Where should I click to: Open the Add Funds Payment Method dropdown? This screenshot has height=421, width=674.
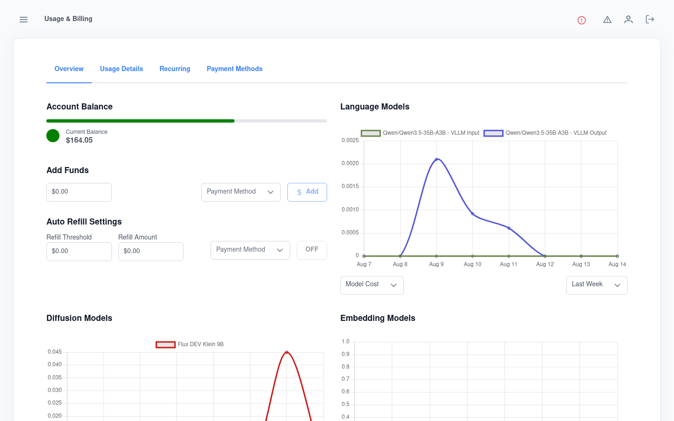[241, 192]
